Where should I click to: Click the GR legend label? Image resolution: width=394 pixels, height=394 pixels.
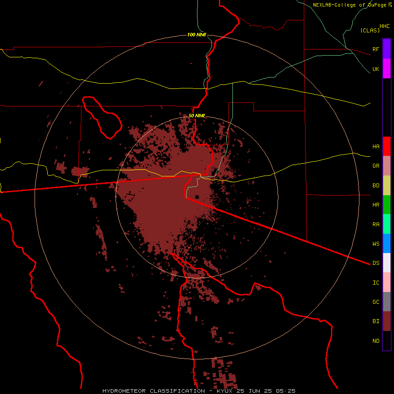(376, 166)
